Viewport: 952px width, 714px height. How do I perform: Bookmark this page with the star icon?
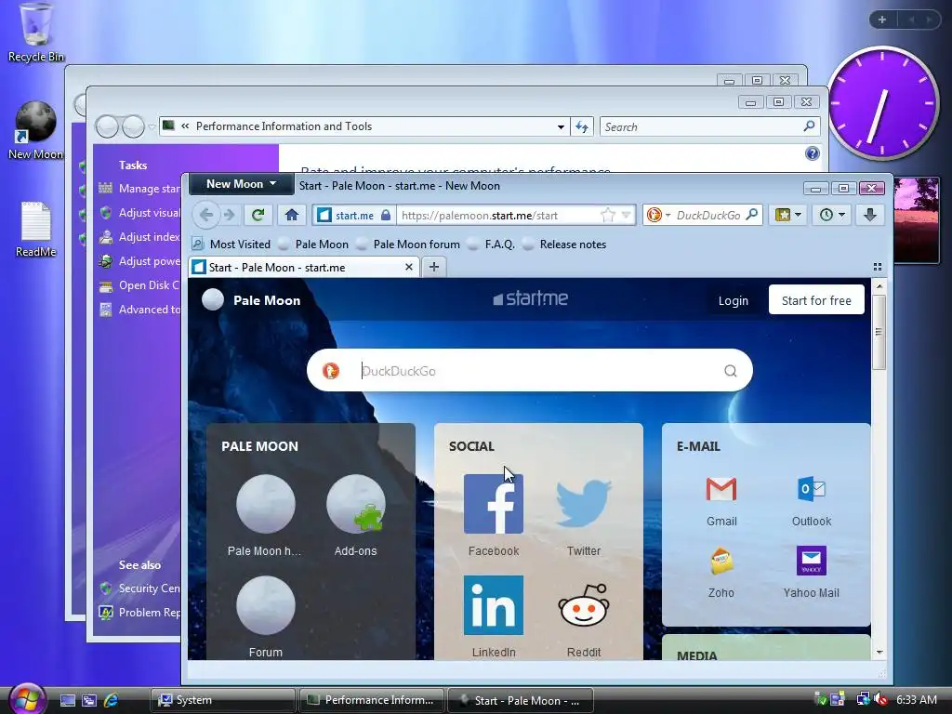coord(607,215)
